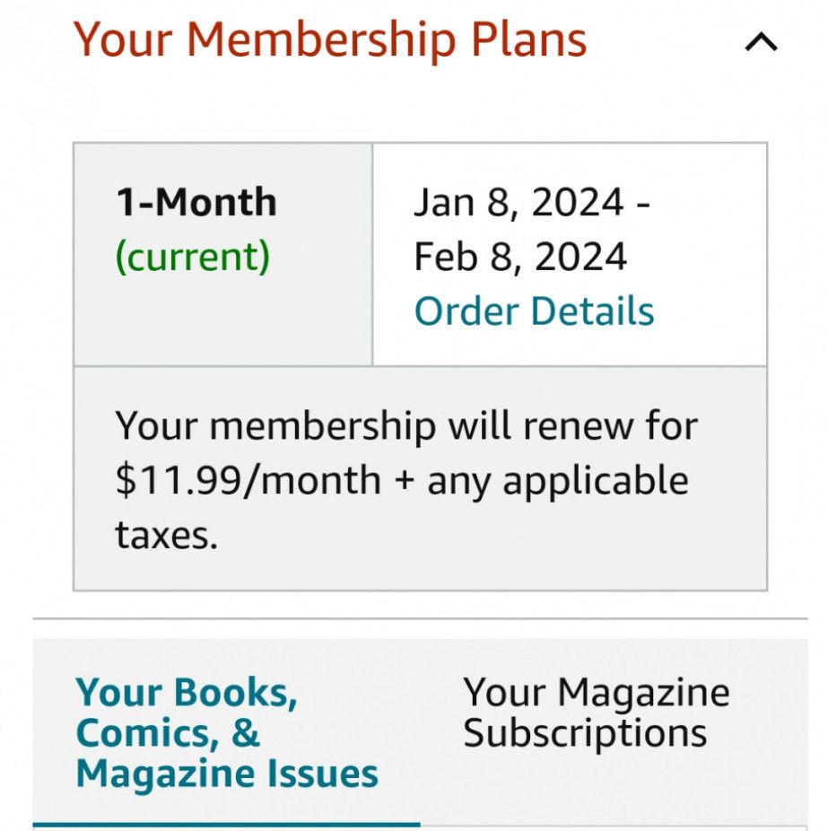This screenshot has height=831, width=828.
Task: Click the 1-Month plan label
Action: [x=196, y=203]
